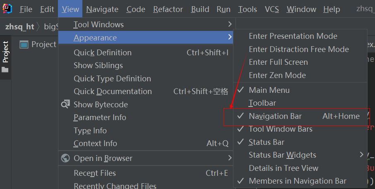Toggle the Navigation Bar option
Screen dimensions: 375x189
(x=275, y=116)
